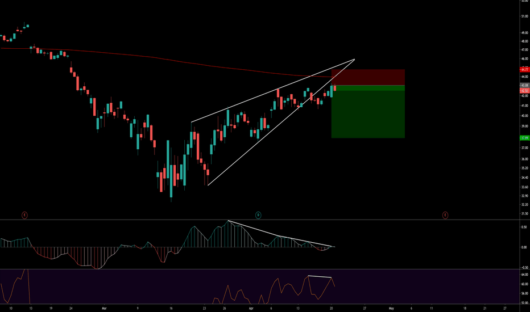Click the May label on time axis
Viewport: 530px width, 312px height.
[x=391, y=308]
